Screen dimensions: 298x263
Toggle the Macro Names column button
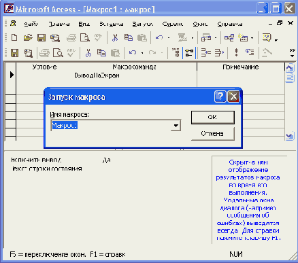pos(176,52)
